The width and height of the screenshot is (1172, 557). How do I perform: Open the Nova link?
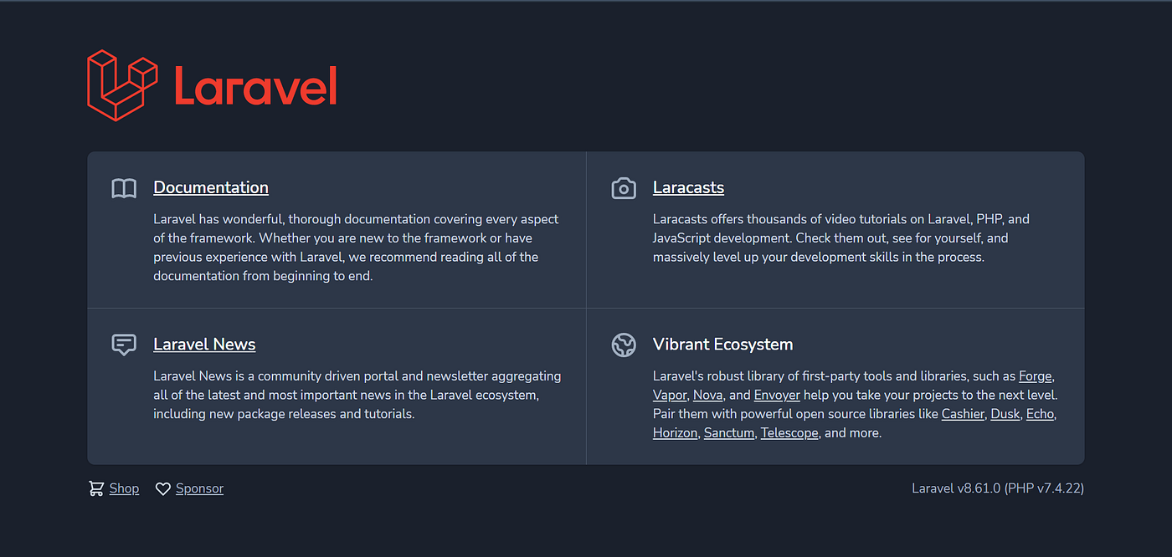point(708,395)
